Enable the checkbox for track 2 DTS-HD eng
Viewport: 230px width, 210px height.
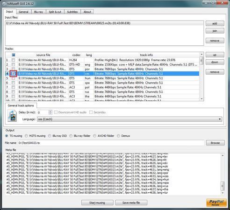click(x=14, y=64)
